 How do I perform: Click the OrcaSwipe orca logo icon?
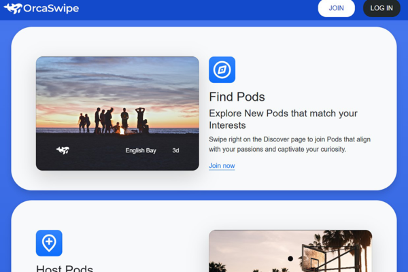click(13, 8)
